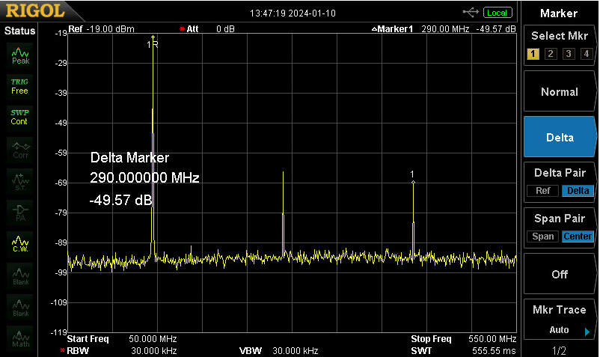Select the TRIG Free status icon
This screenshot has height=357, width=600.
click(x=20, y=87)
